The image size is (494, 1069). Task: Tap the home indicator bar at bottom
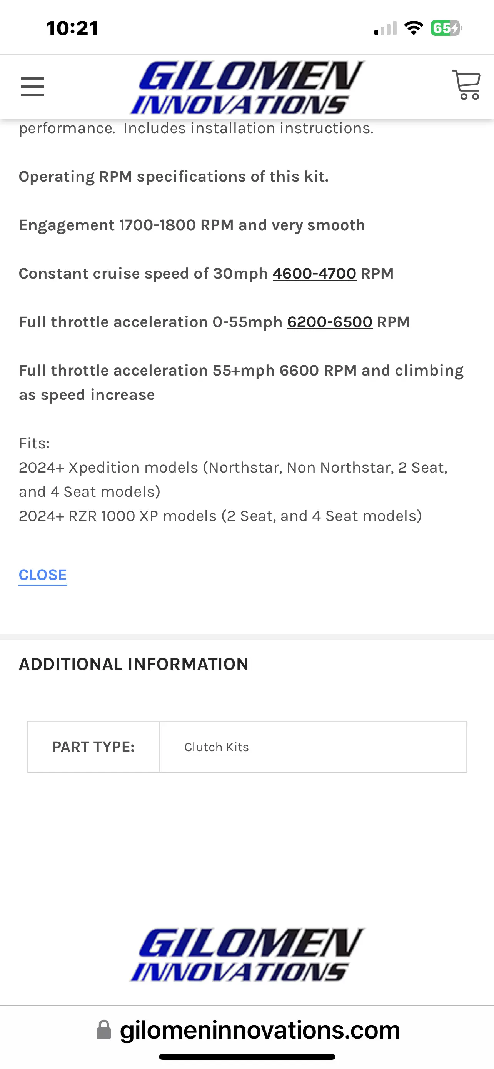coord(247,1057)
